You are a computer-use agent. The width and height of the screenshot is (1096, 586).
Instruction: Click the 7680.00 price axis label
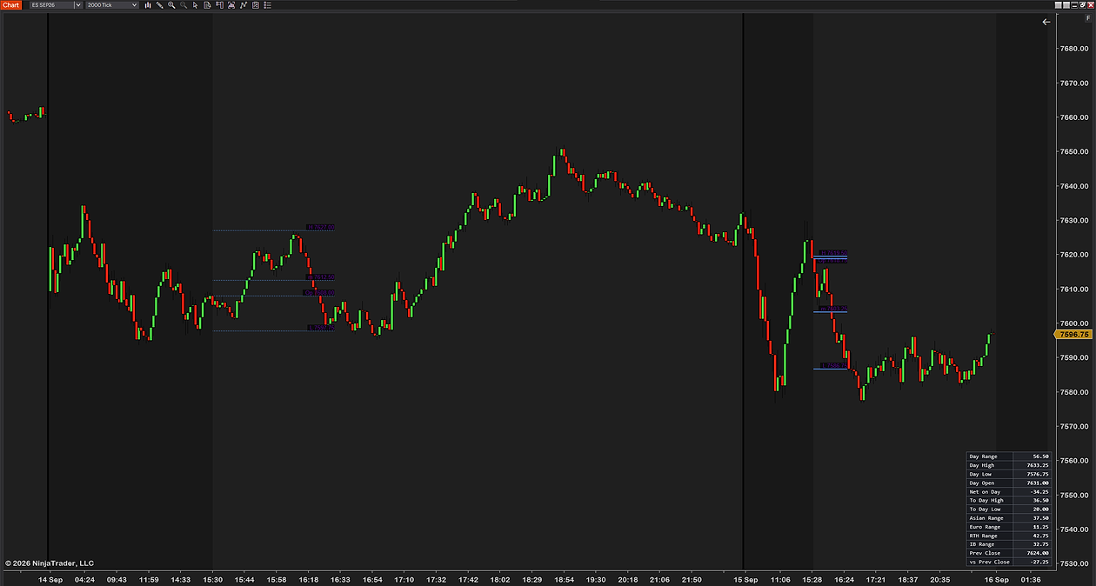(1073, 49)
